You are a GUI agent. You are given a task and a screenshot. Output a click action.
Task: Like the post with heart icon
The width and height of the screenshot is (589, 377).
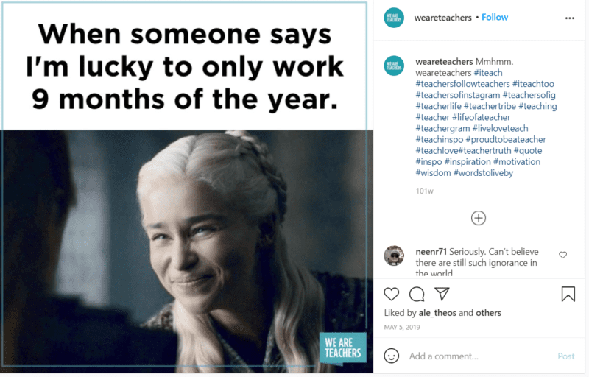(x=392, y=295)
